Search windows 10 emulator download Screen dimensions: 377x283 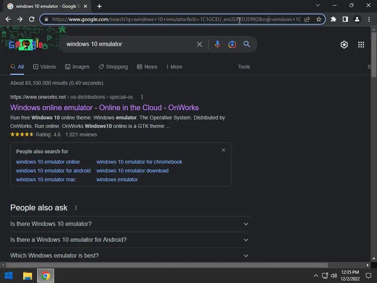pos(133,171)
